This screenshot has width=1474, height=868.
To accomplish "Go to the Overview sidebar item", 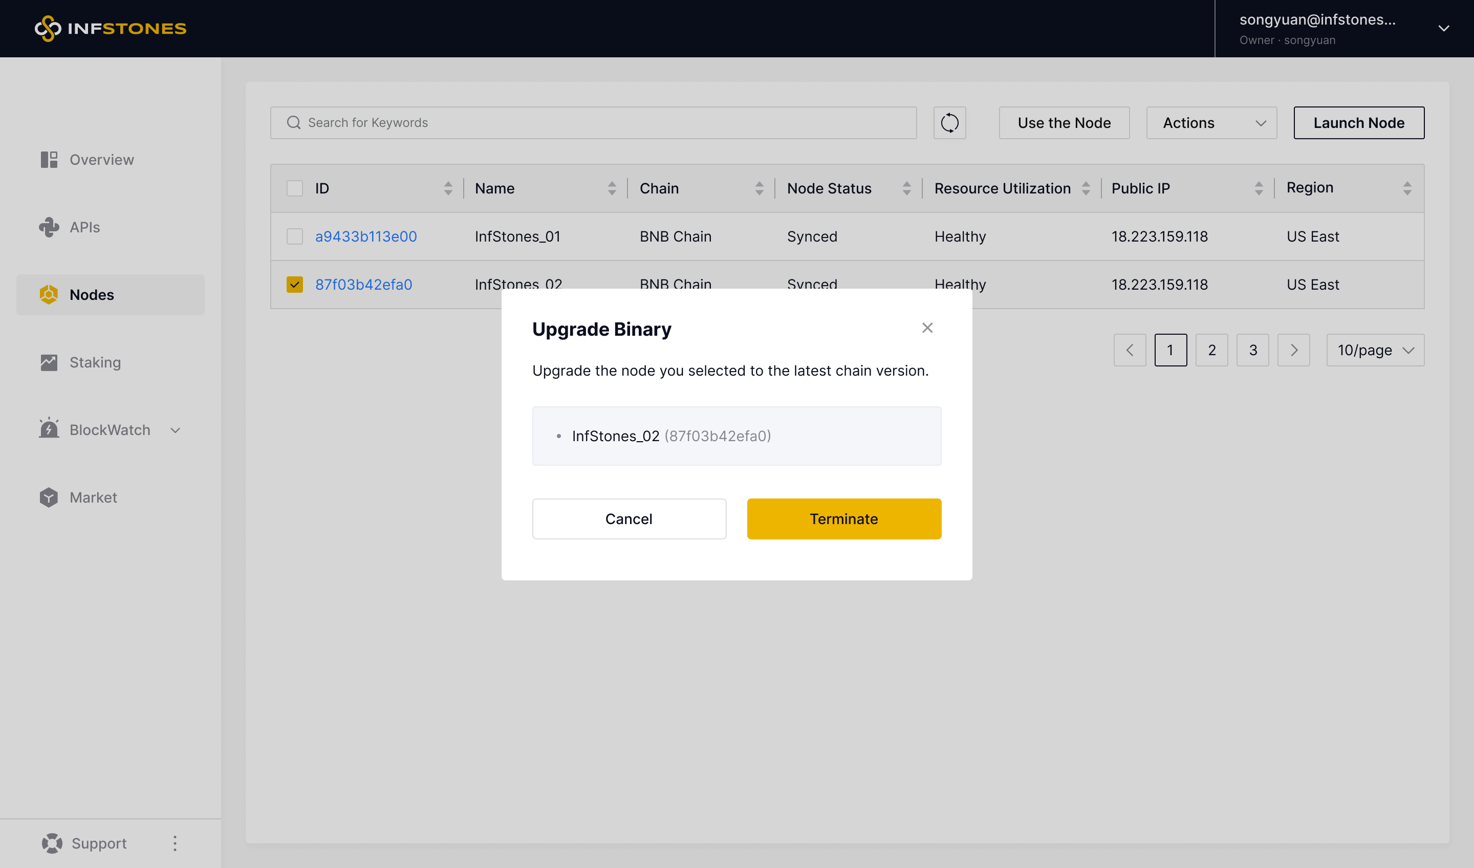I will click(x=101, y=160).
